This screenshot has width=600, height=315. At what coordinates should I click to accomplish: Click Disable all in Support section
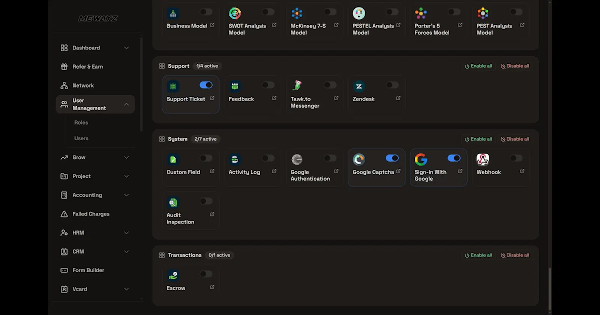515,66
